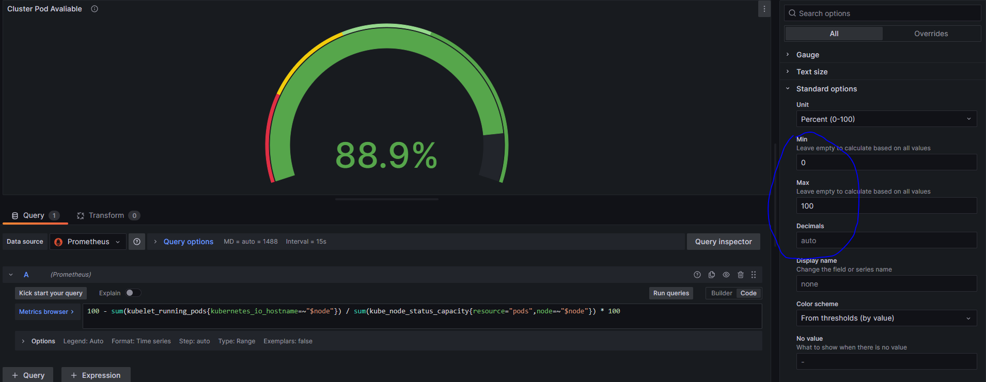
Task: Click the panel resize drag bar below the gauge
Action: [x=386, y=199]
